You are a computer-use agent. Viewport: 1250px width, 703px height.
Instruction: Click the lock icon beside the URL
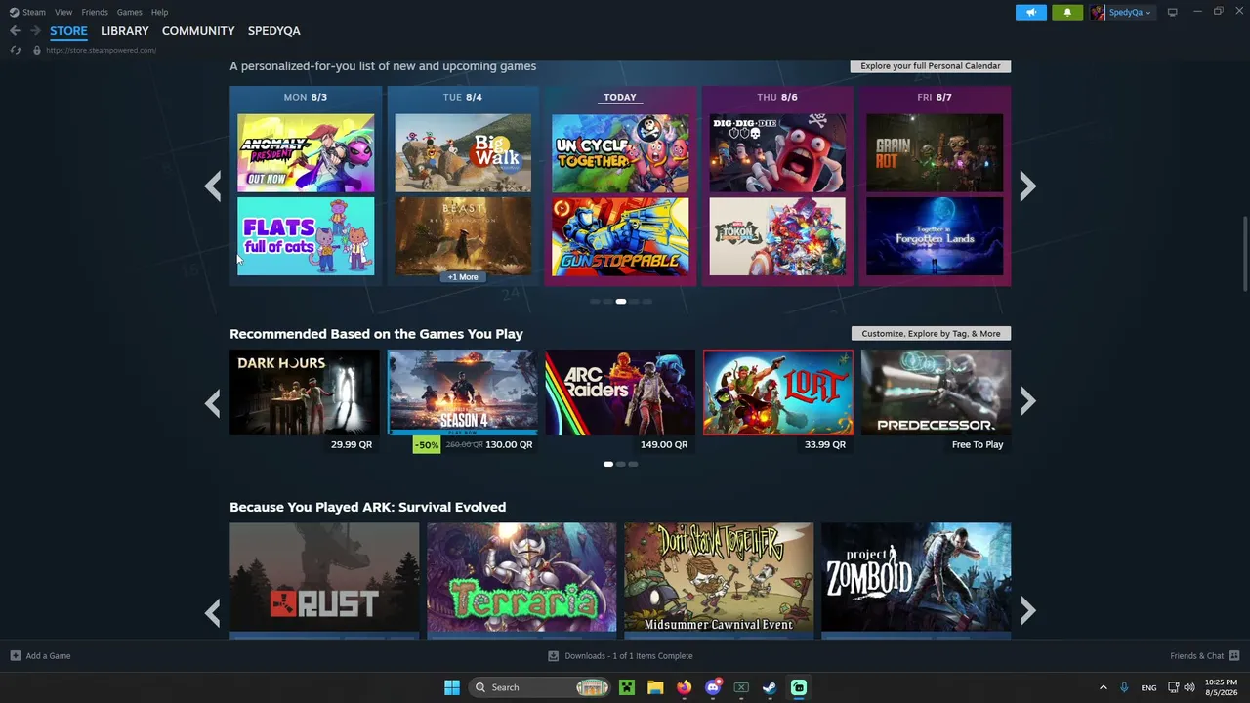(36, 50)
